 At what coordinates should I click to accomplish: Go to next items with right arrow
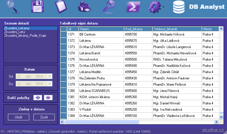click(48, 98)
